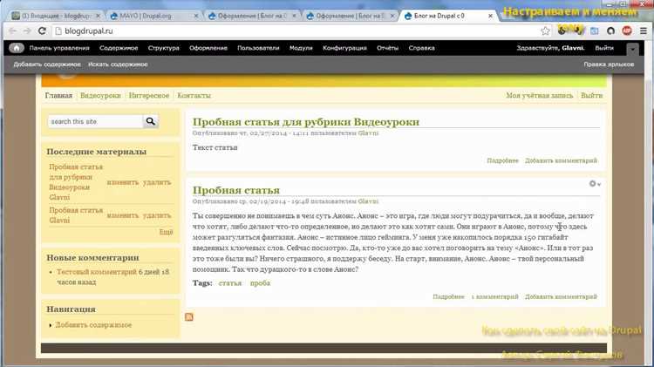Open Контакты main menu item
Viewport: 654px width, 367px height.
(x=194, y=96)
